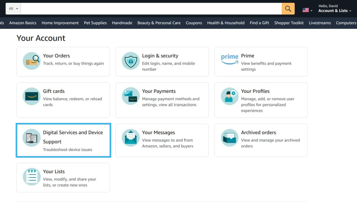Open Coupons in navigation bar
The height and width of the screenshot is (202, 357).
pyautogui.click(x=194, y=23)
